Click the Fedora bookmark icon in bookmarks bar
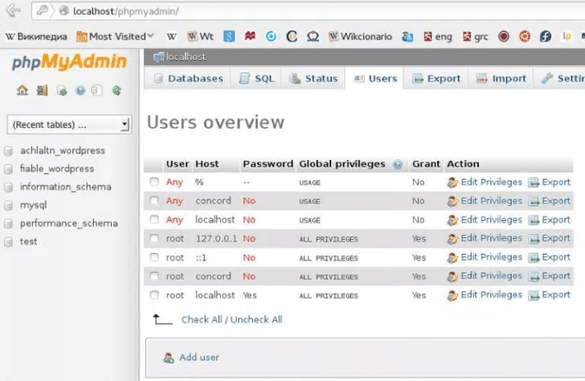This screenshot has width=585, height=381. [x=545, y=37]
